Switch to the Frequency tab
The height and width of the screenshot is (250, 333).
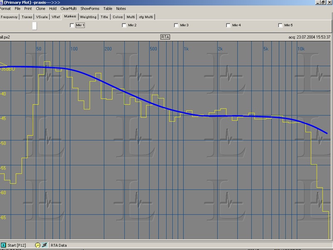click(9, 17)
